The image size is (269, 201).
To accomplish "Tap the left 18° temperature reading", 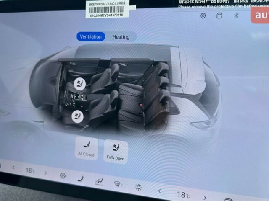I will pos(30,170).
